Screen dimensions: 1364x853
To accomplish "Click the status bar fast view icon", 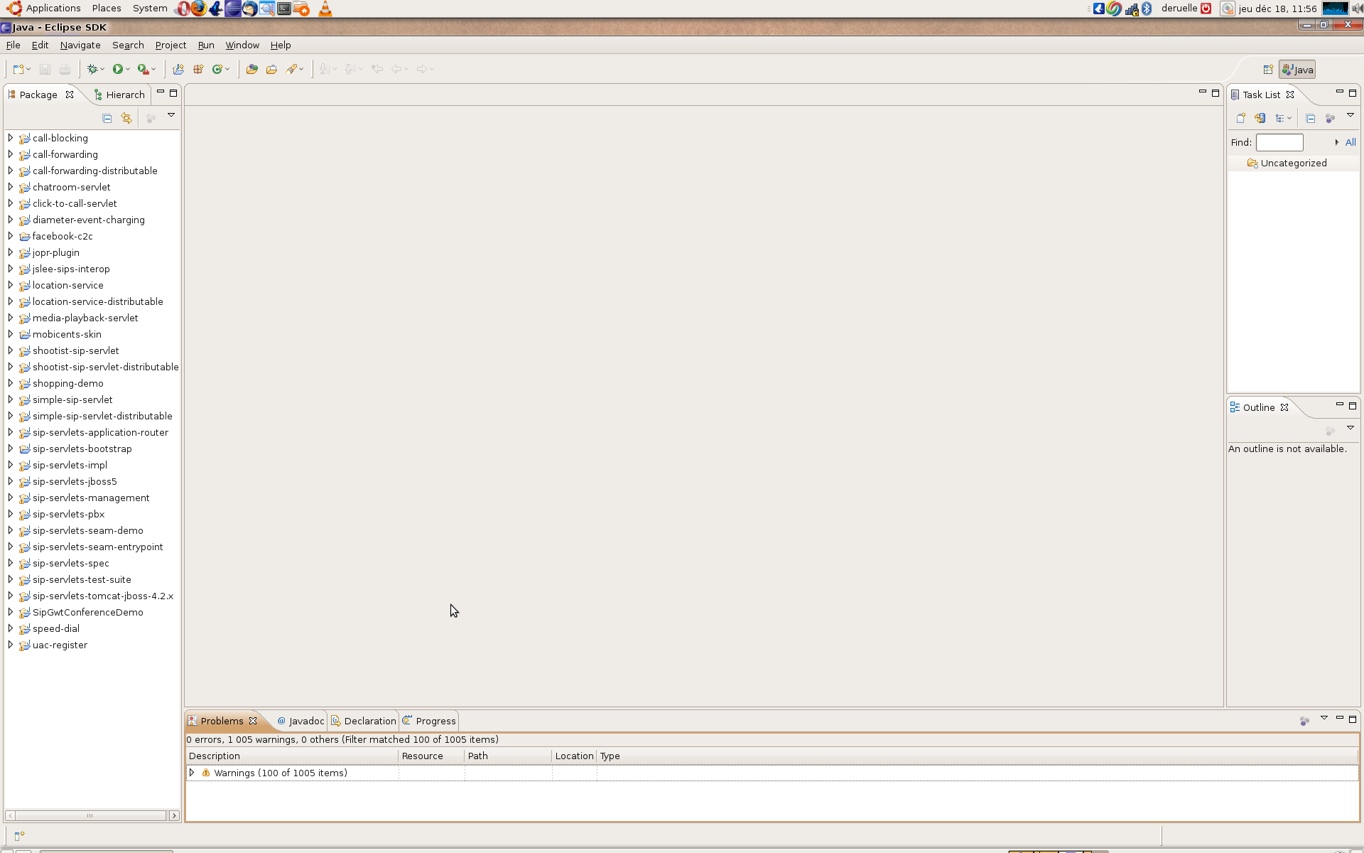I will (19, 835).
